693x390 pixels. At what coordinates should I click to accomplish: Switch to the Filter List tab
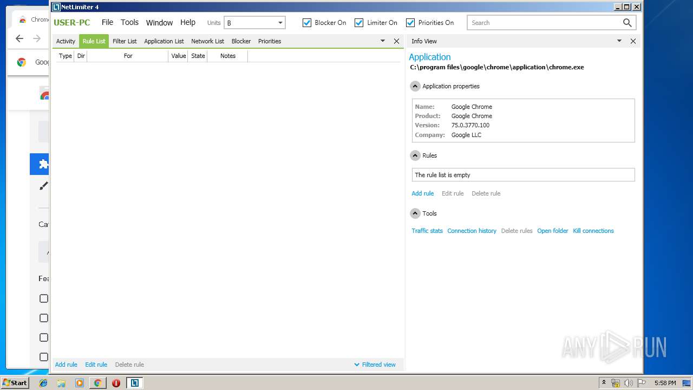click(125, 41)
